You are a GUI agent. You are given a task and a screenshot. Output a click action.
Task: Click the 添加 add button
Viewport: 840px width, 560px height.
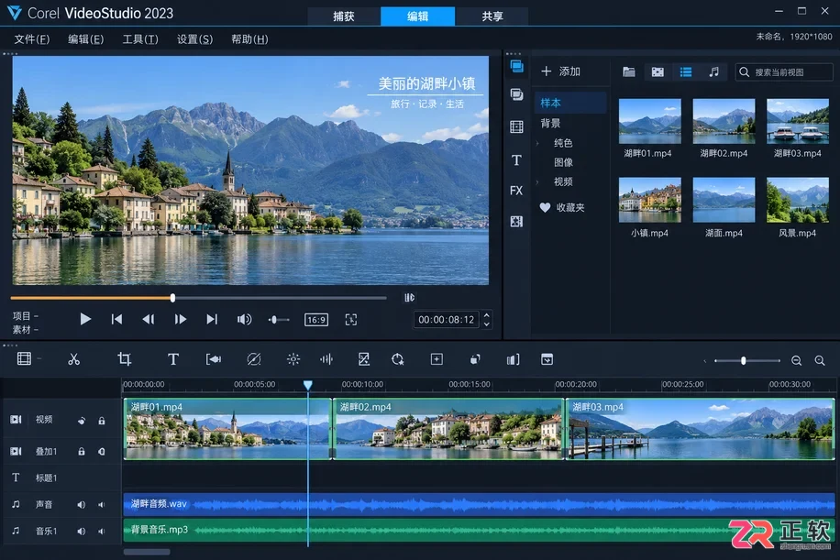(x=561, y=71)
